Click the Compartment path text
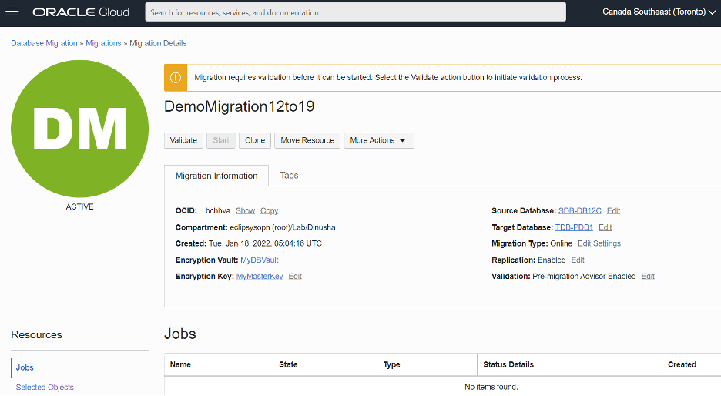 [283, 227]
